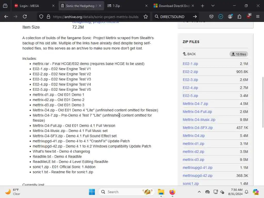The height and width of the screenshot is (198, 264).
Task: Download all via 16 files button
Action: point(239,54)
